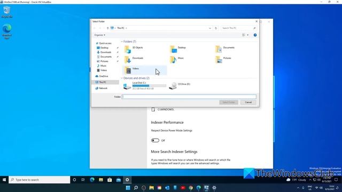Show hidden icons chevron in VM system tray

point(310,180)
